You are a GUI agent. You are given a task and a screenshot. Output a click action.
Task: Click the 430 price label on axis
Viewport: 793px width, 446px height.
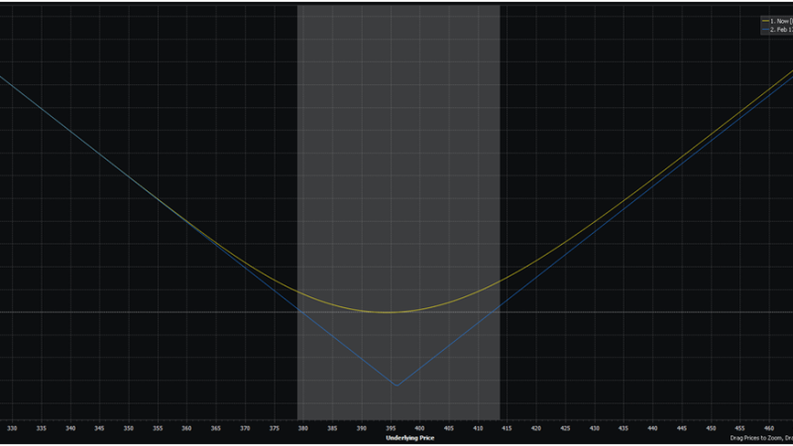pos(595,428)
